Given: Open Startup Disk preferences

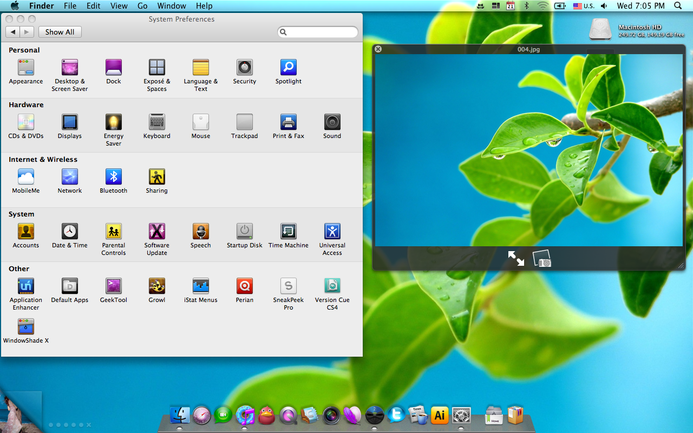Looking at the screenshot, I should (x=245, y=235).
